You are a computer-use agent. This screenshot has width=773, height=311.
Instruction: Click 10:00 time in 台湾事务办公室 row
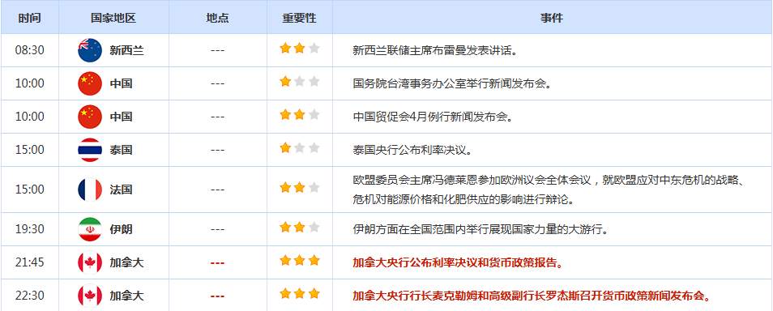tap(30, 83)
